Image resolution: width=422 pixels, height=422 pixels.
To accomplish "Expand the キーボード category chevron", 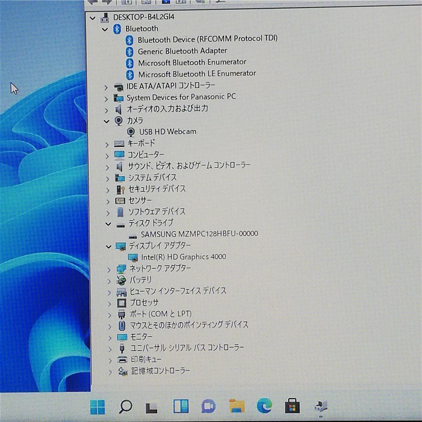I will click(x=107, y=144).
